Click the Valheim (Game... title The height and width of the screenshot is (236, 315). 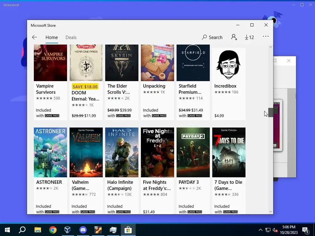(x=80, y=185)
